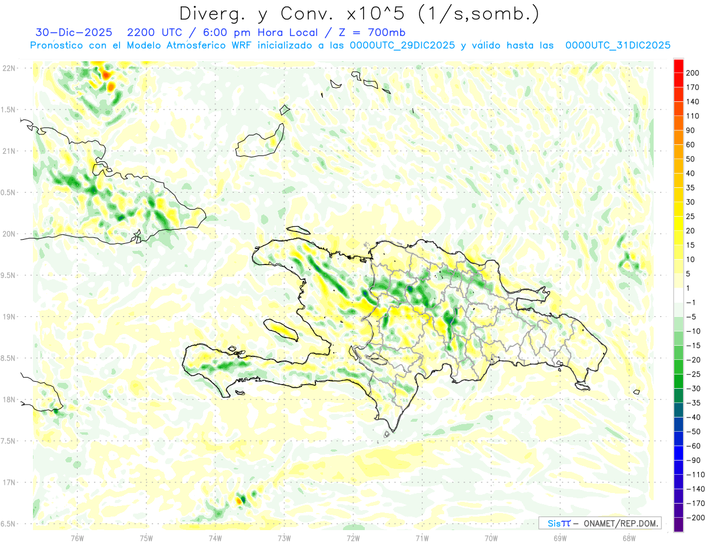
Task: Click the 18N latitude label
Action: point(9,400)
